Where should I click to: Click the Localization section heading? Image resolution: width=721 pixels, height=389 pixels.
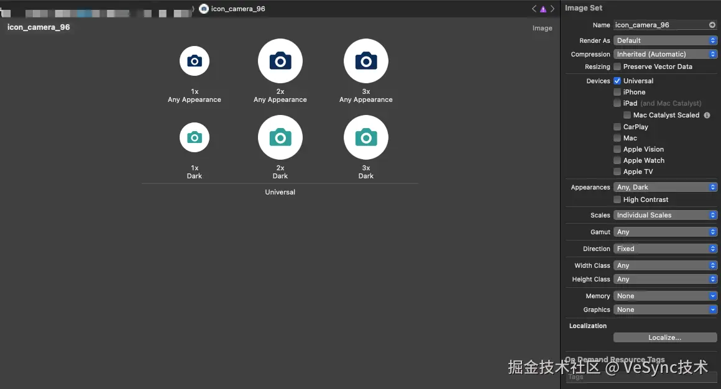point(587,326)
